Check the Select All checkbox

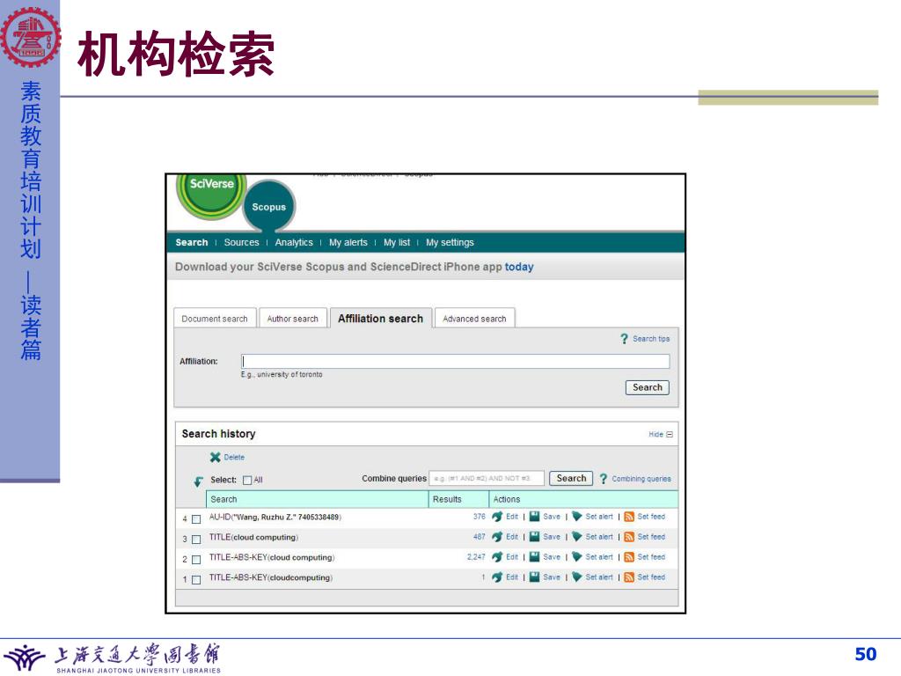click(x=247, y=480)
